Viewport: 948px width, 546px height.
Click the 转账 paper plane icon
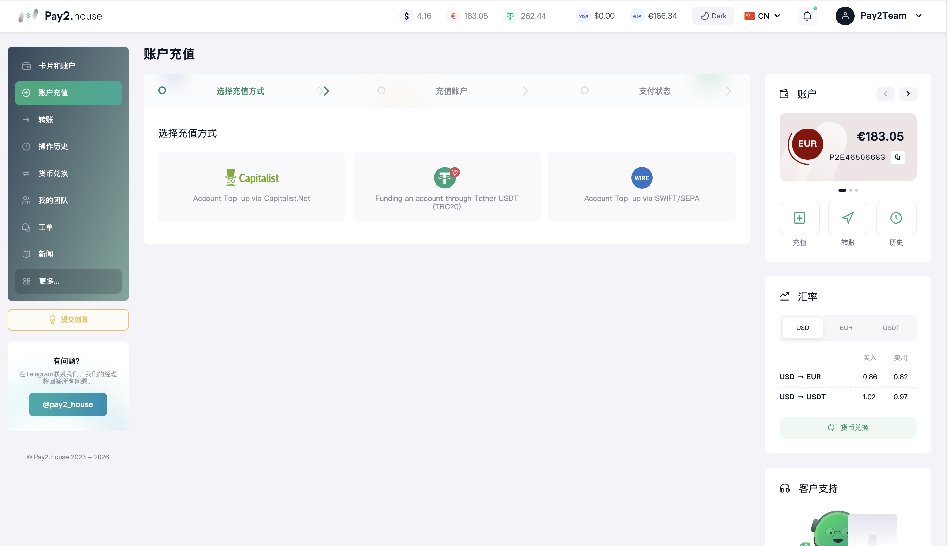tap(848, 218)
